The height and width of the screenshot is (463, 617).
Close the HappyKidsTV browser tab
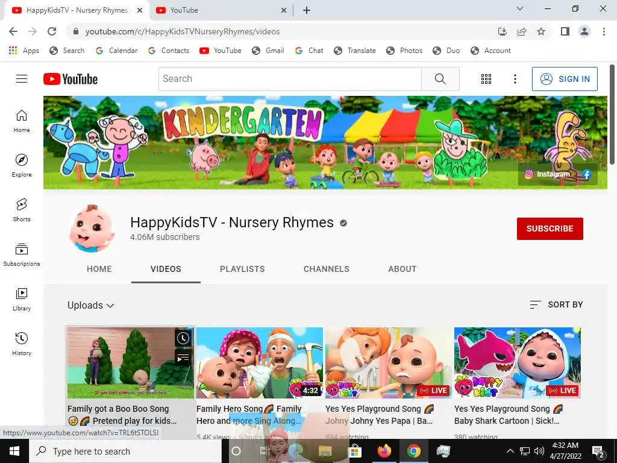[139, 10]
